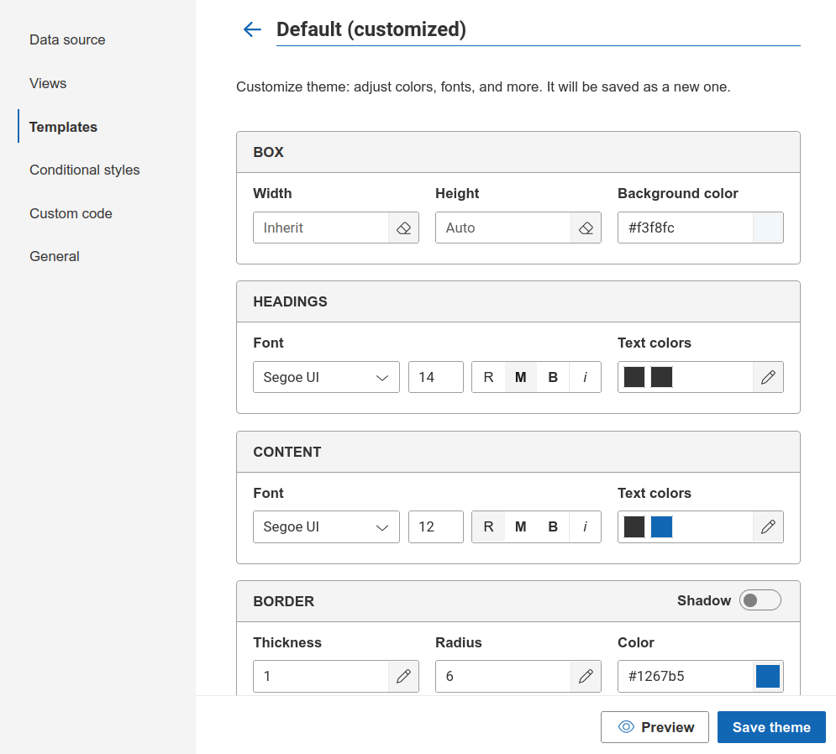The image size is (836, 754).
Task: Set Headings font weight to Bold (B)
Action: click(553, 377)
